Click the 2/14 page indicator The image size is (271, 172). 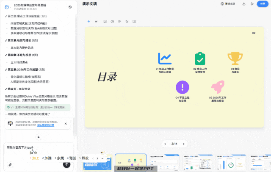(174, 144)
